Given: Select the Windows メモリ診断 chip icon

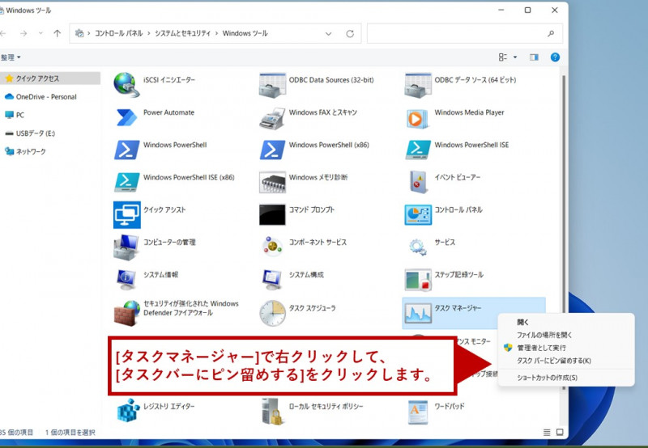Looking at the screenshot, I should [x=272, y=183].
